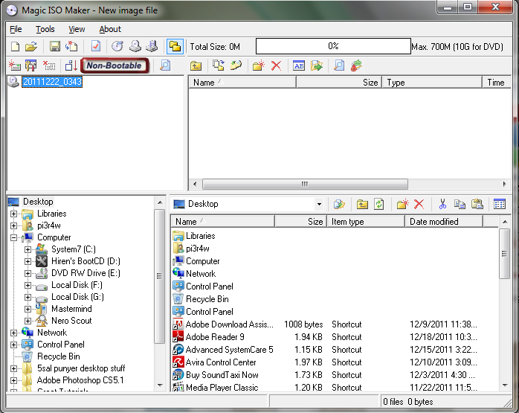This screenshot has width=519, height=413.
Task: Click add-to-image icon in Desktop toolbar
Action: tap(339, 204)
